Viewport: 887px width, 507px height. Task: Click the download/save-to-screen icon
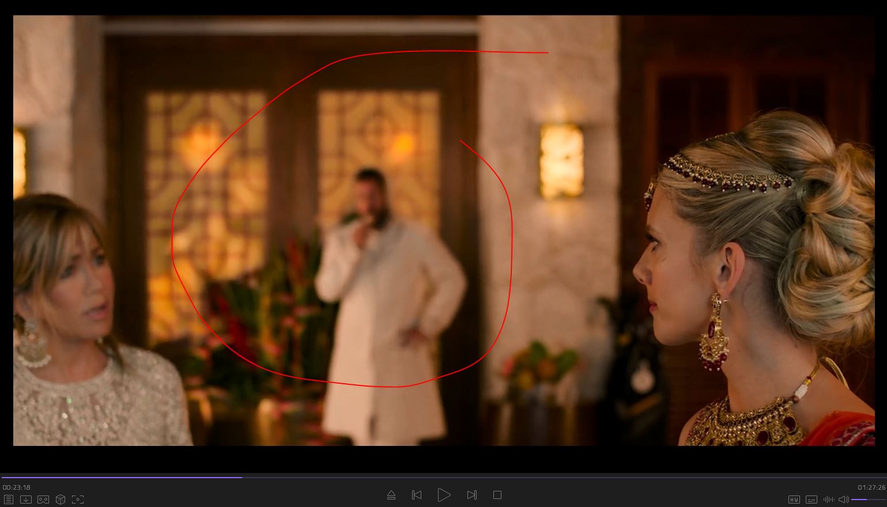(26, 500)
